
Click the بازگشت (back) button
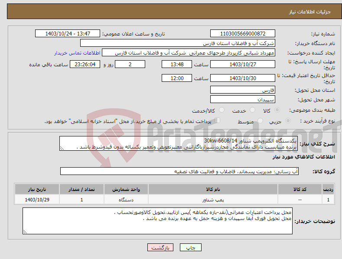coord(160,247)
